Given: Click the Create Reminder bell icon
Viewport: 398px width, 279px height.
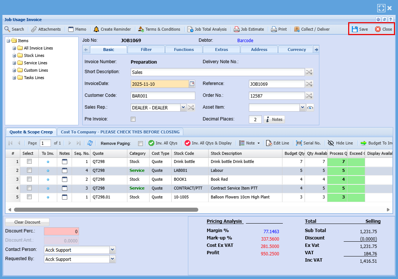Looking at the screenshot, I should (x=96, y=29).
